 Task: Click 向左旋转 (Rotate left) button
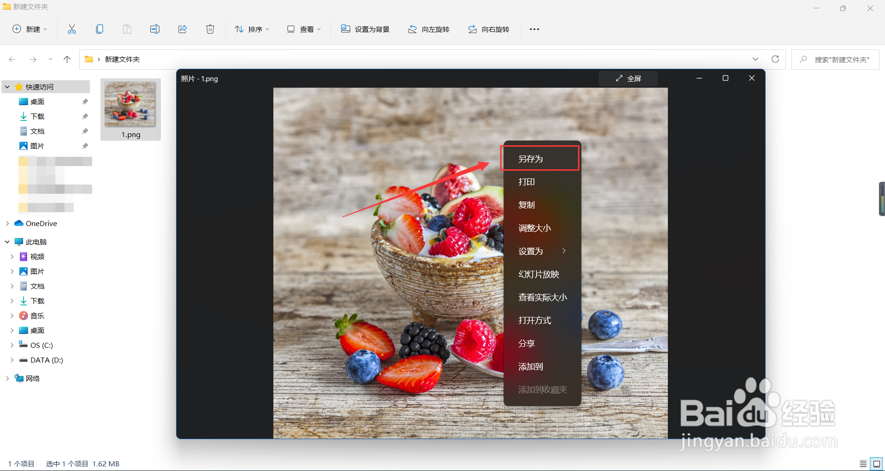click(x=429, y=29)
